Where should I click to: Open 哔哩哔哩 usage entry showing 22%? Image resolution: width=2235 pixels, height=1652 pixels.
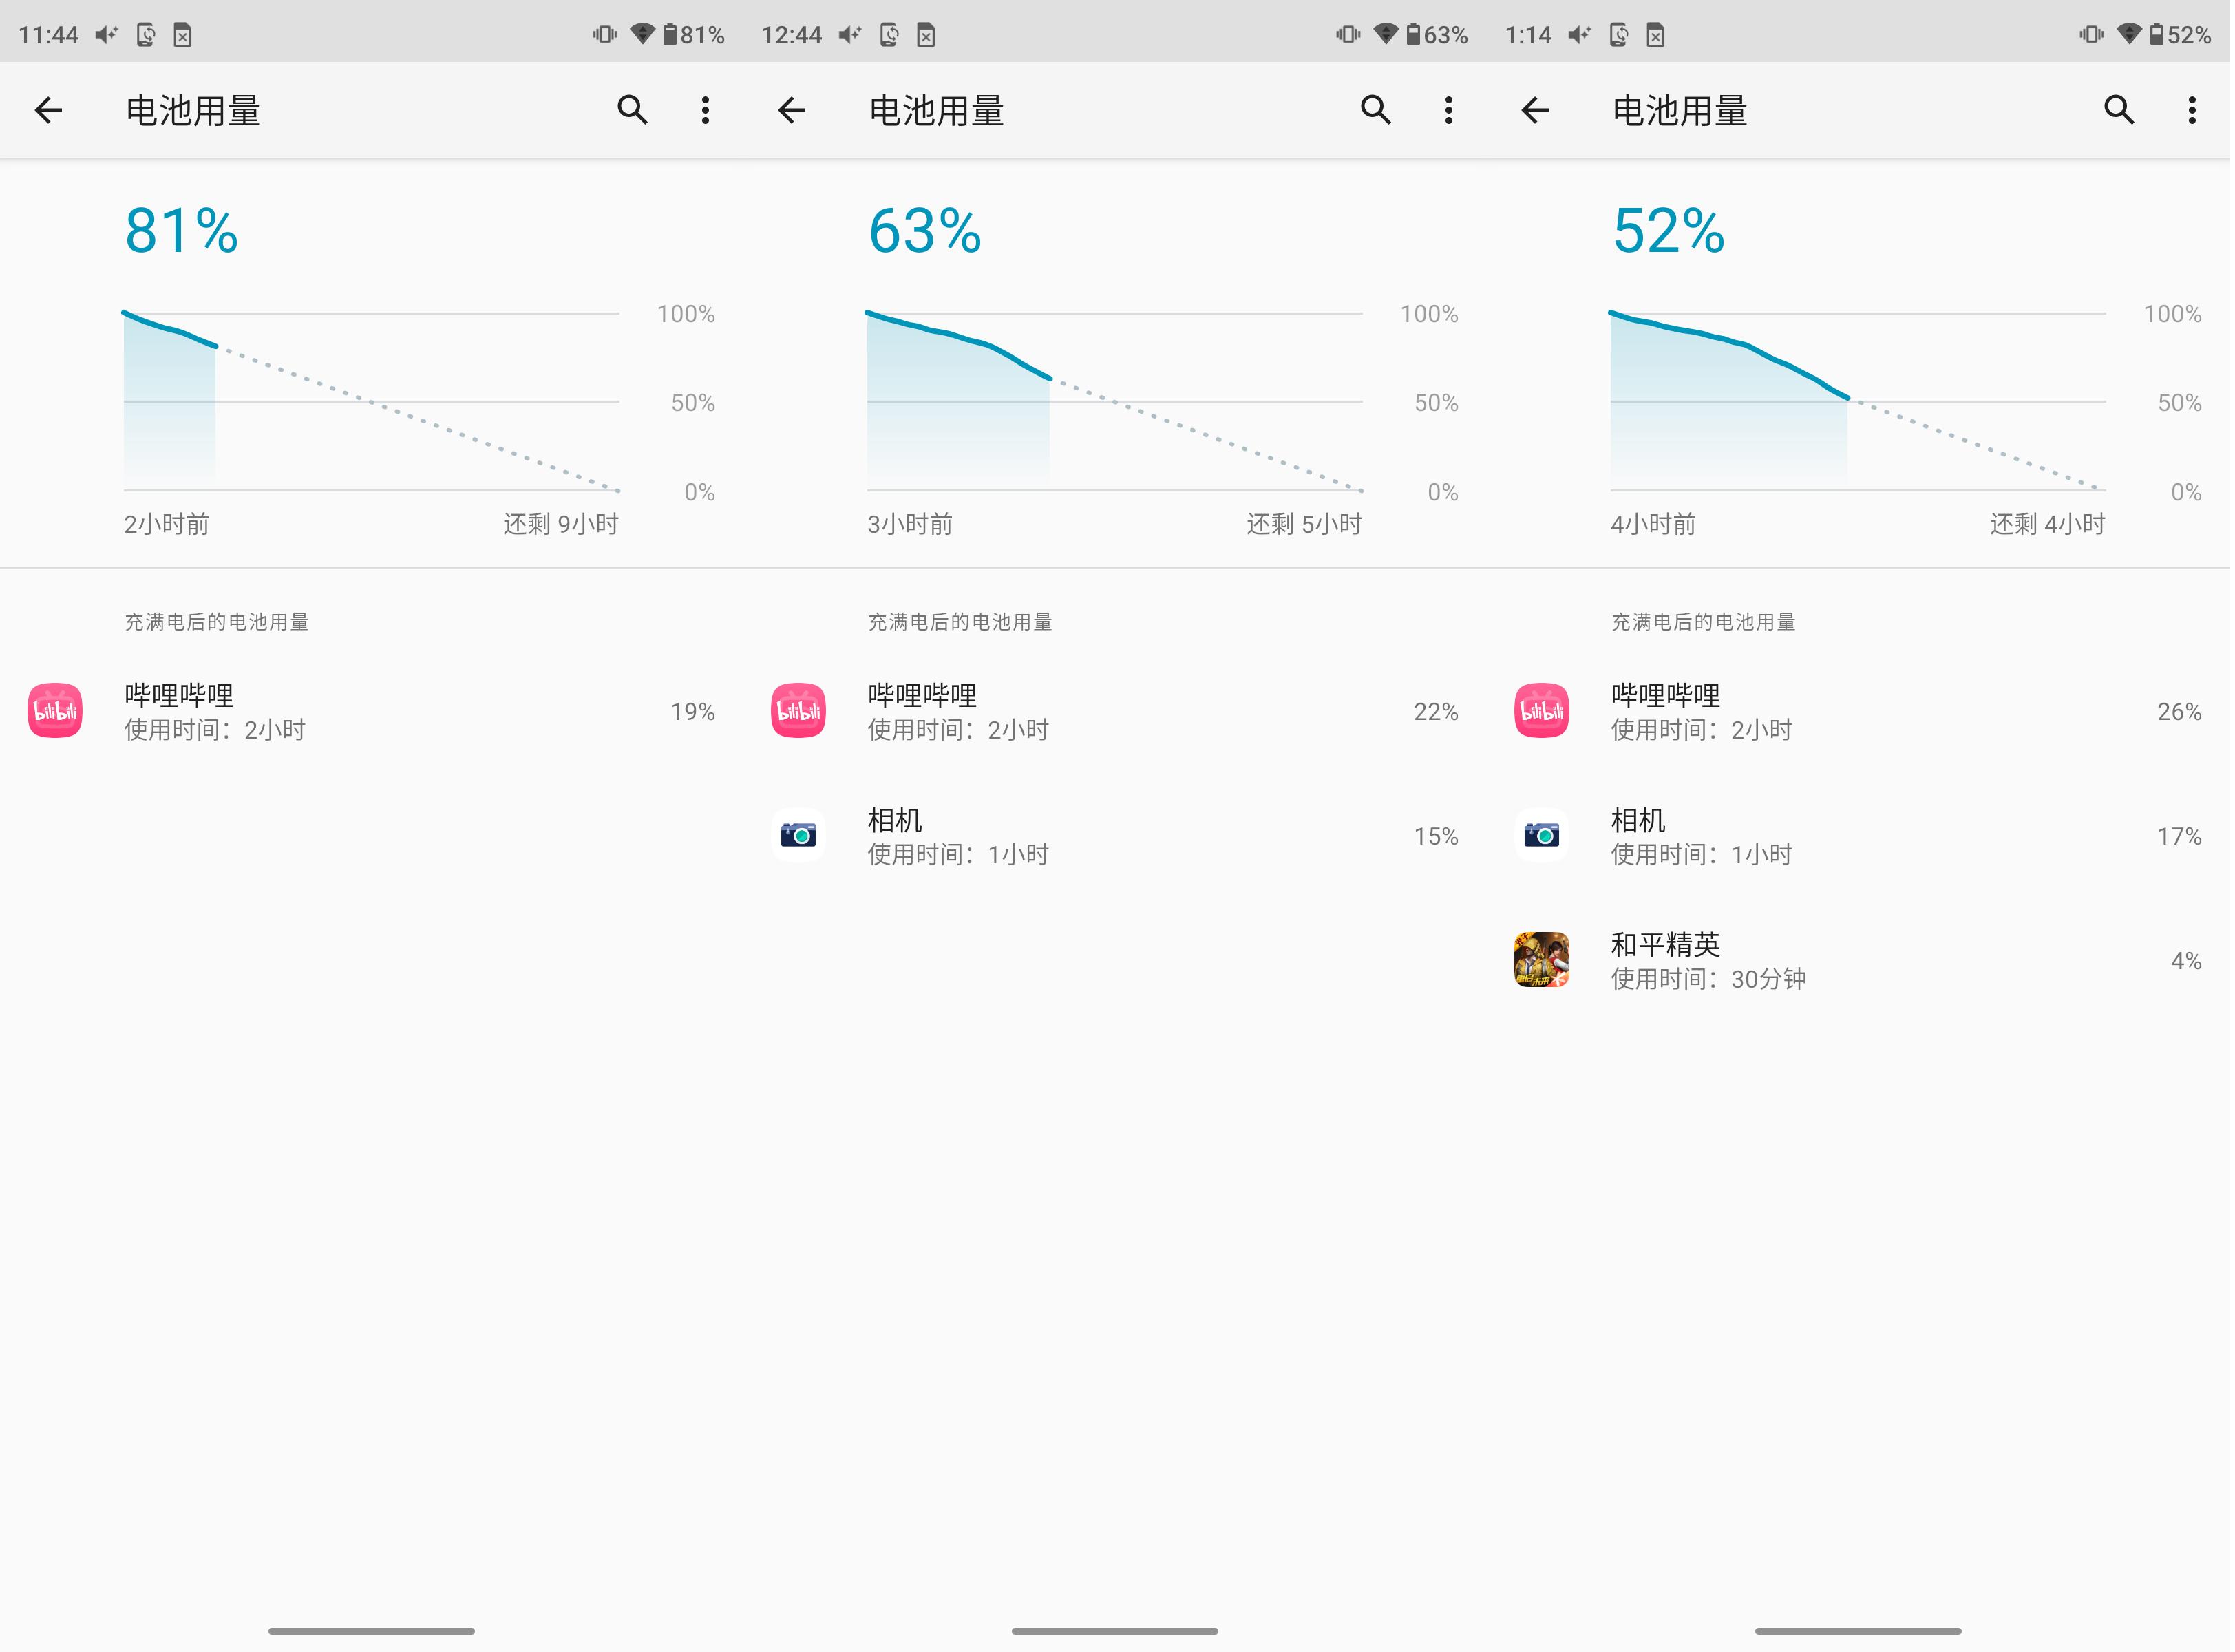coord(1115,711)
